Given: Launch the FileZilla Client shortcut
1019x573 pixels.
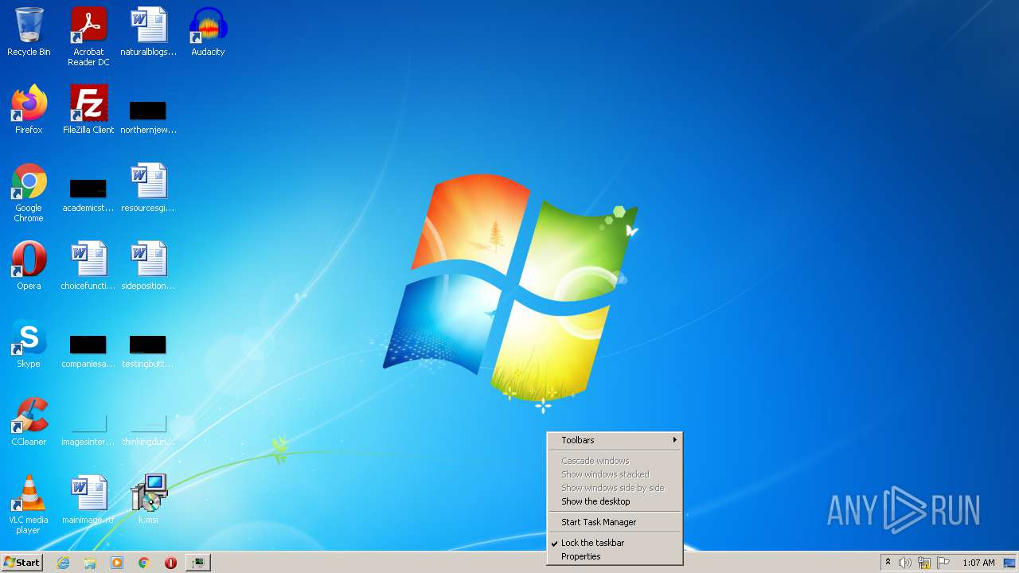Looking at the screenshot, I should [x=88, y=110].
